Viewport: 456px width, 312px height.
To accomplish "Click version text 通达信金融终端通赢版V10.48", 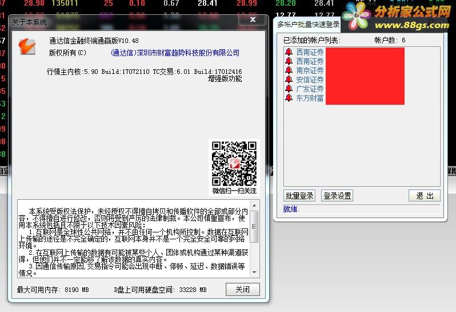I will pos(94,41).
